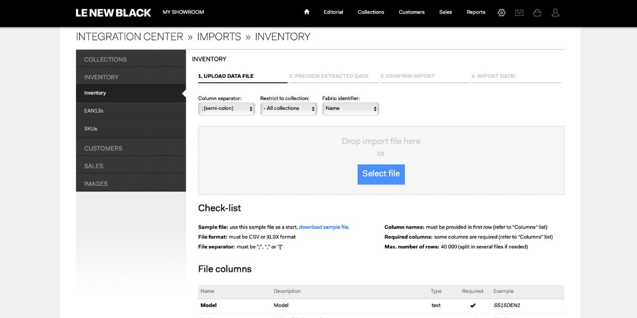637x318 pixels.
Task: Click the SS15DEN1 example value
Action: (x=507, y=305)
